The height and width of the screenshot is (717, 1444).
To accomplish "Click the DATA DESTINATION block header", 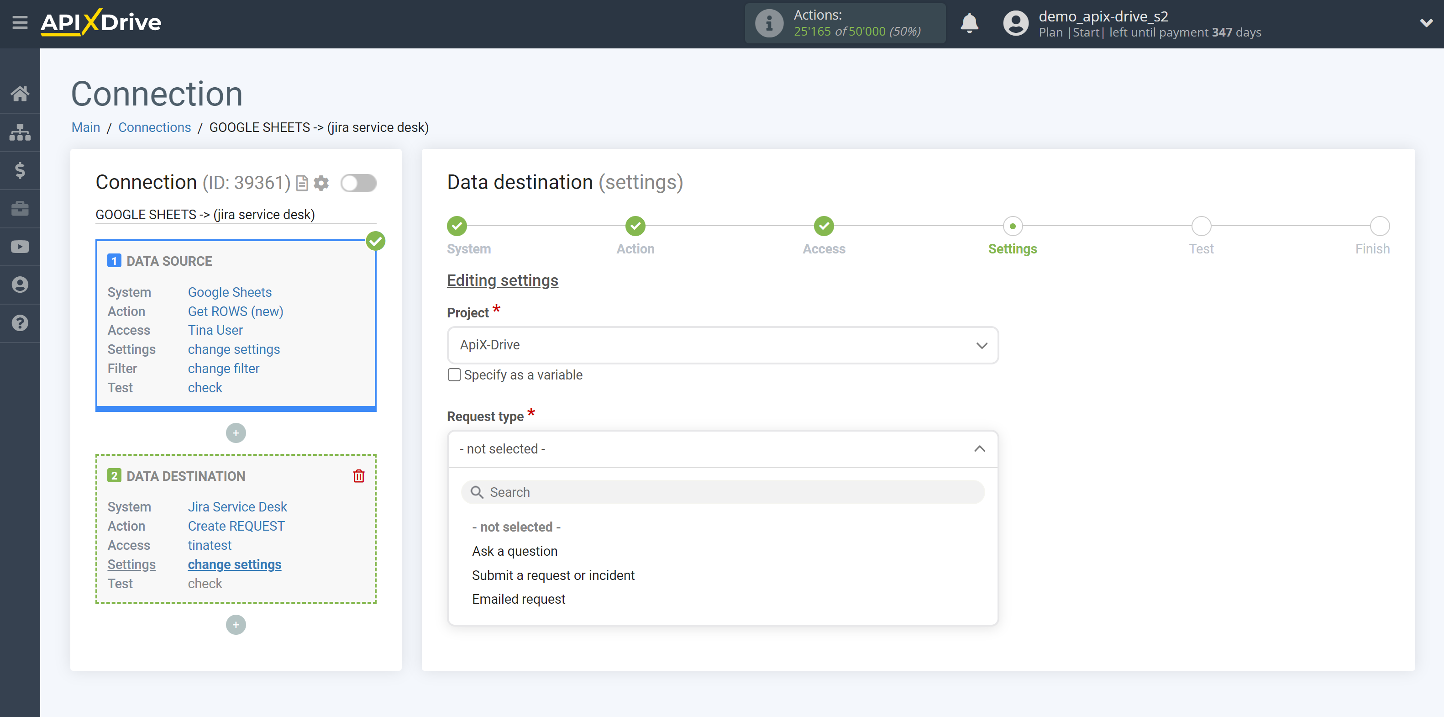I will (185, 476).
